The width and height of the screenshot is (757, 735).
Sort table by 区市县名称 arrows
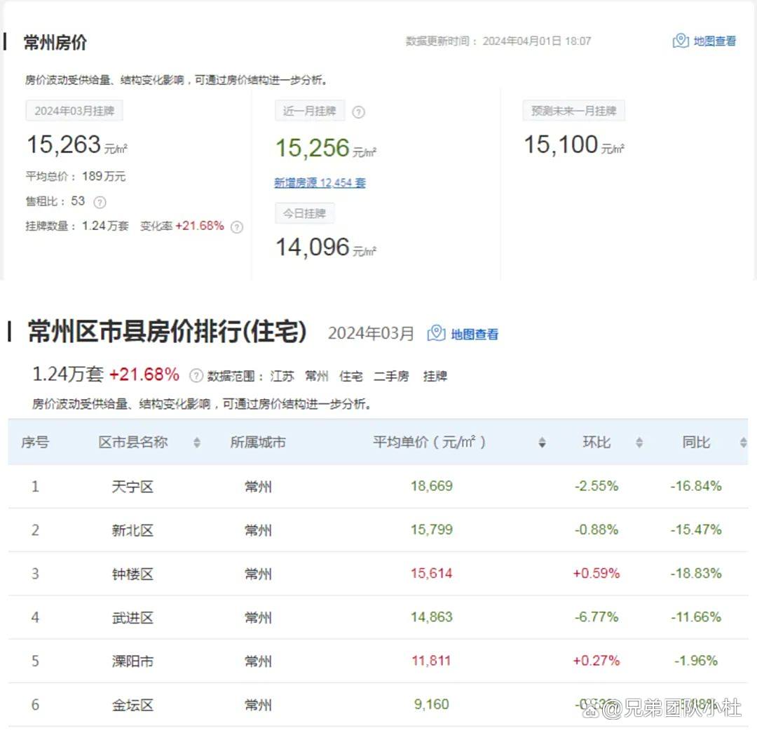[x=197, y=443]
